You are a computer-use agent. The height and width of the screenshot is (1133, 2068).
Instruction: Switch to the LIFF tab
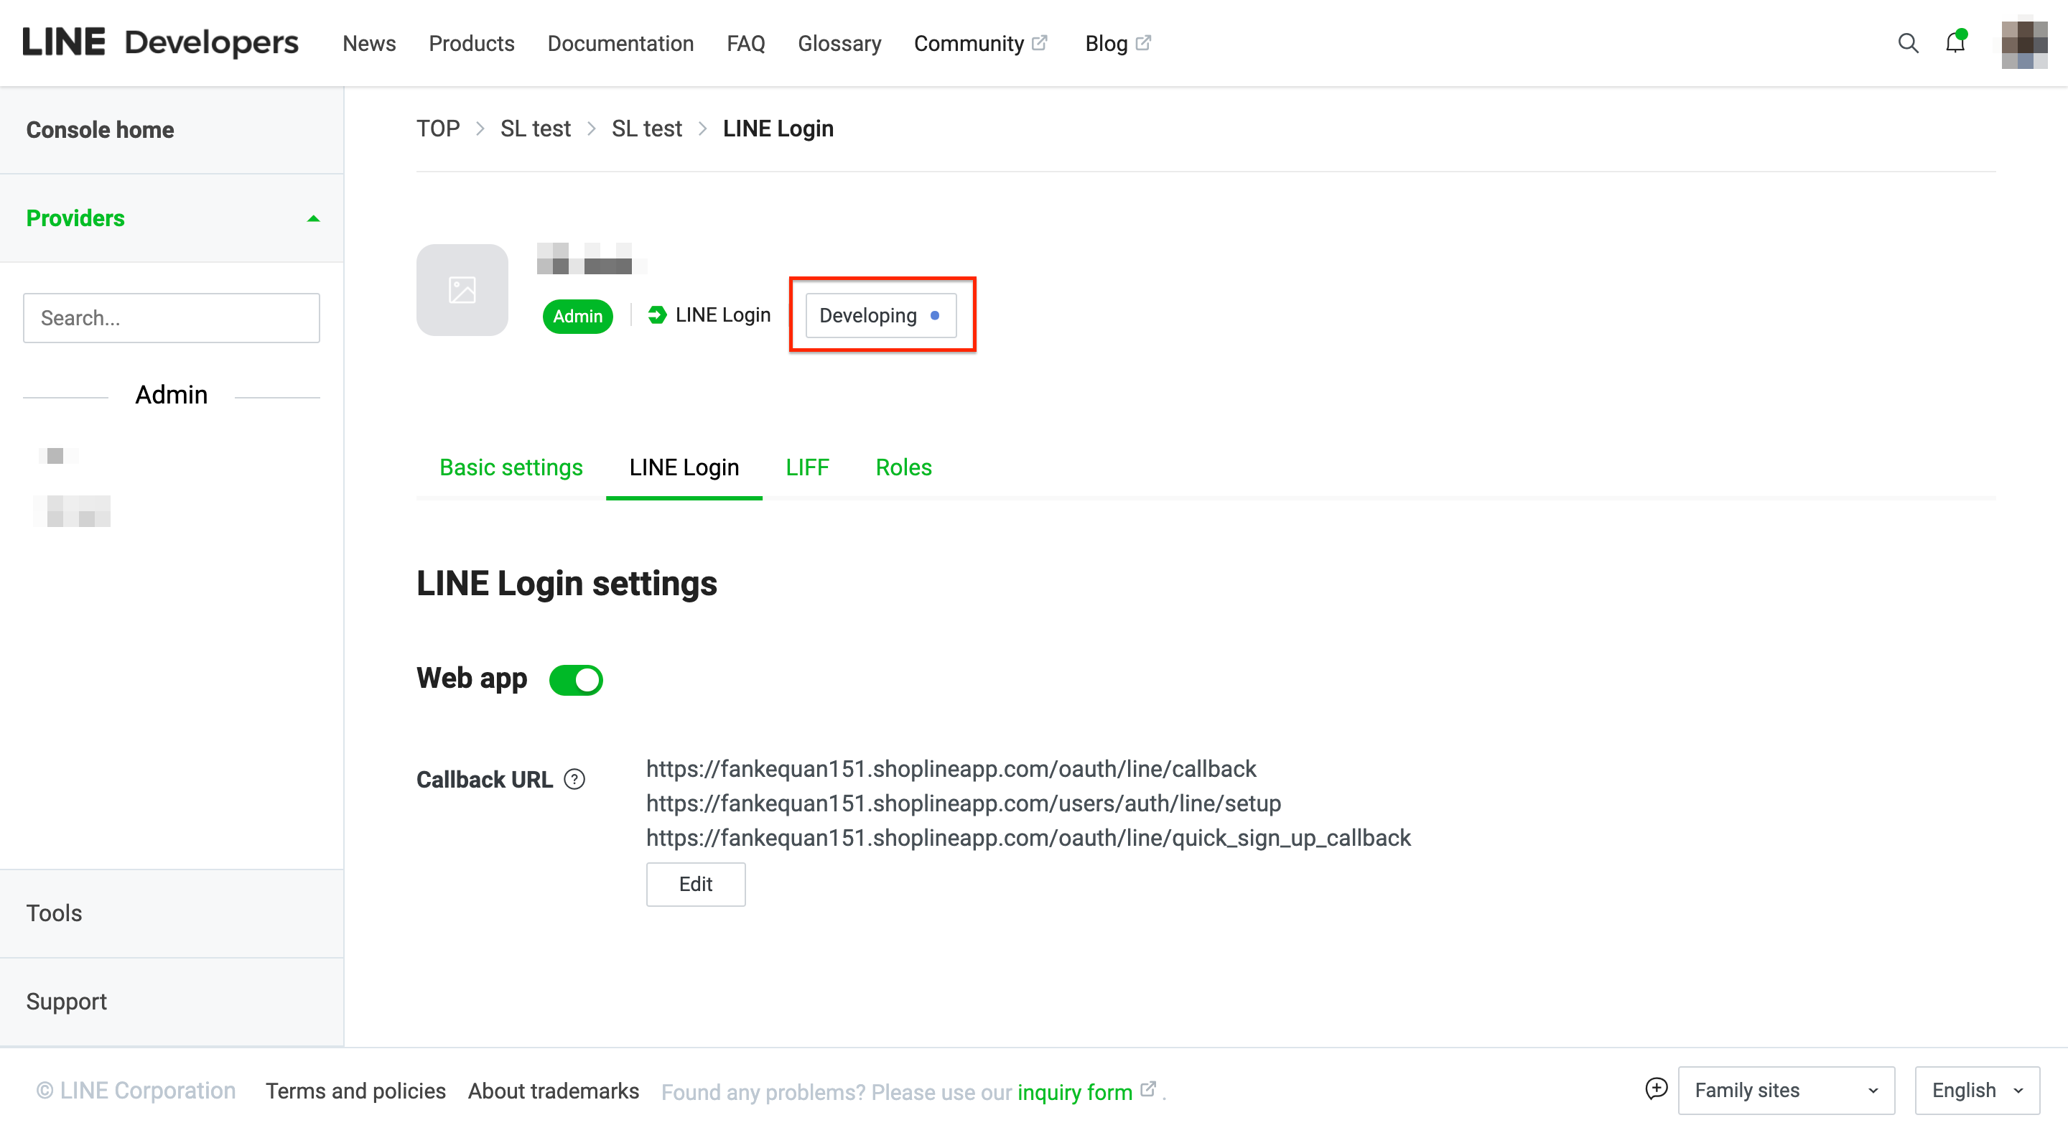coord(807,467)
